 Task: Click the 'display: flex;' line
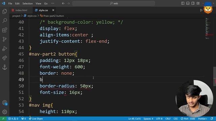coord(58,29)
